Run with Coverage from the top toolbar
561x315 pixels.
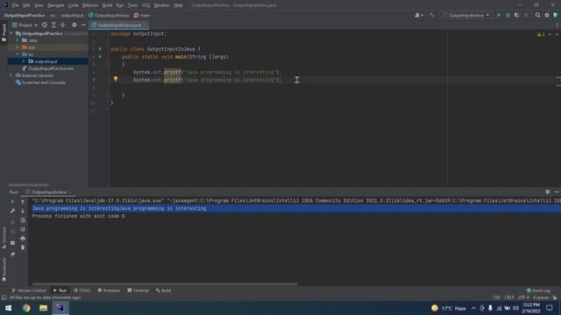click(x=516, y=16)
